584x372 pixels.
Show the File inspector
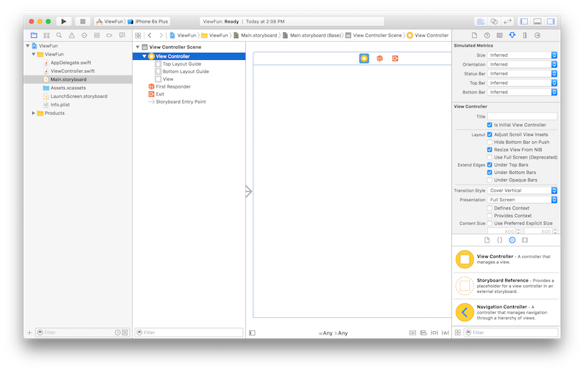474,35
